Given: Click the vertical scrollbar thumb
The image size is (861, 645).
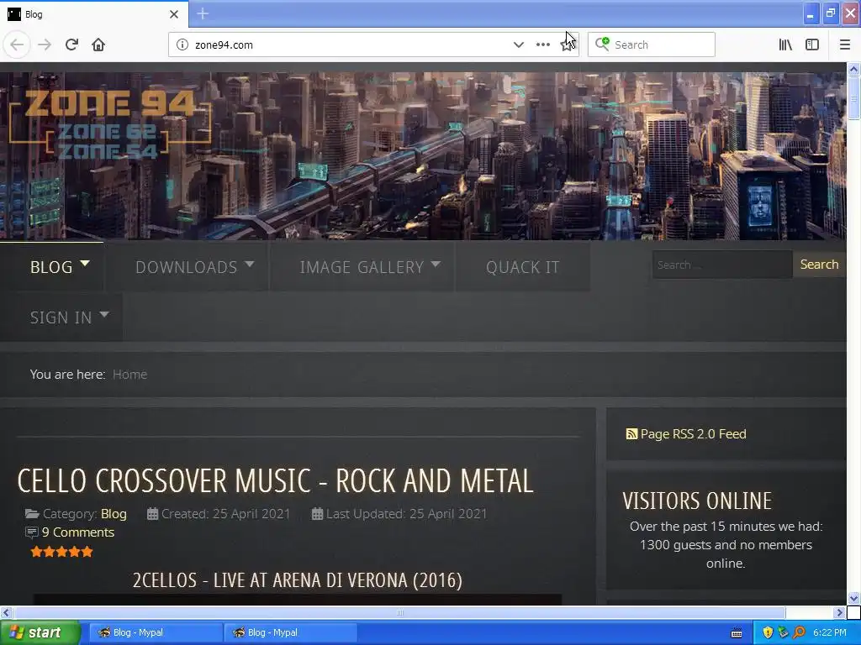Looking at the screenshot, I should (853, 97).
